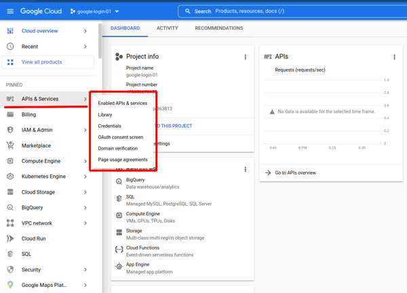Viewport: 407px width, 293px height.
Task: Click the IAM & Admin shield icon
Action: pyautogui.click(x=10, y=130)
